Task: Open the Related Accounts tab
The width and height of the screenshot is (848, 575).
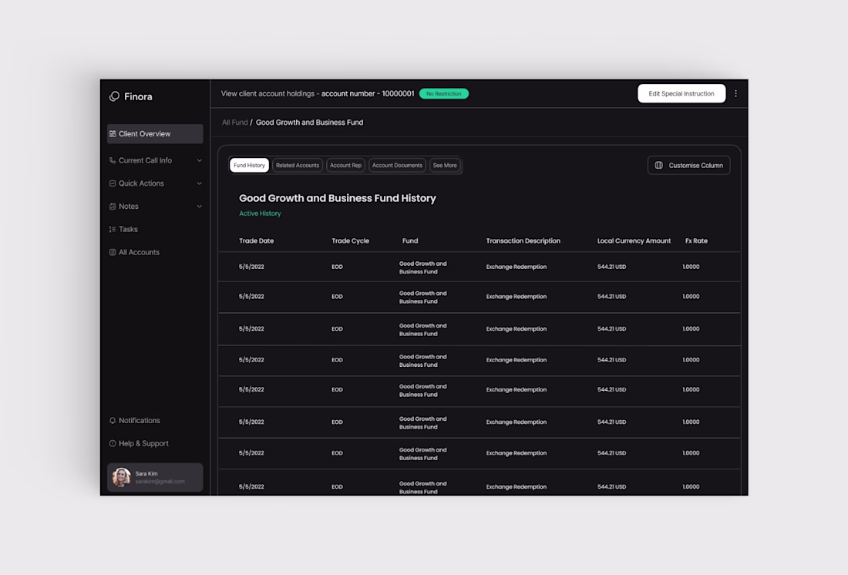Action: coord(298,166)
